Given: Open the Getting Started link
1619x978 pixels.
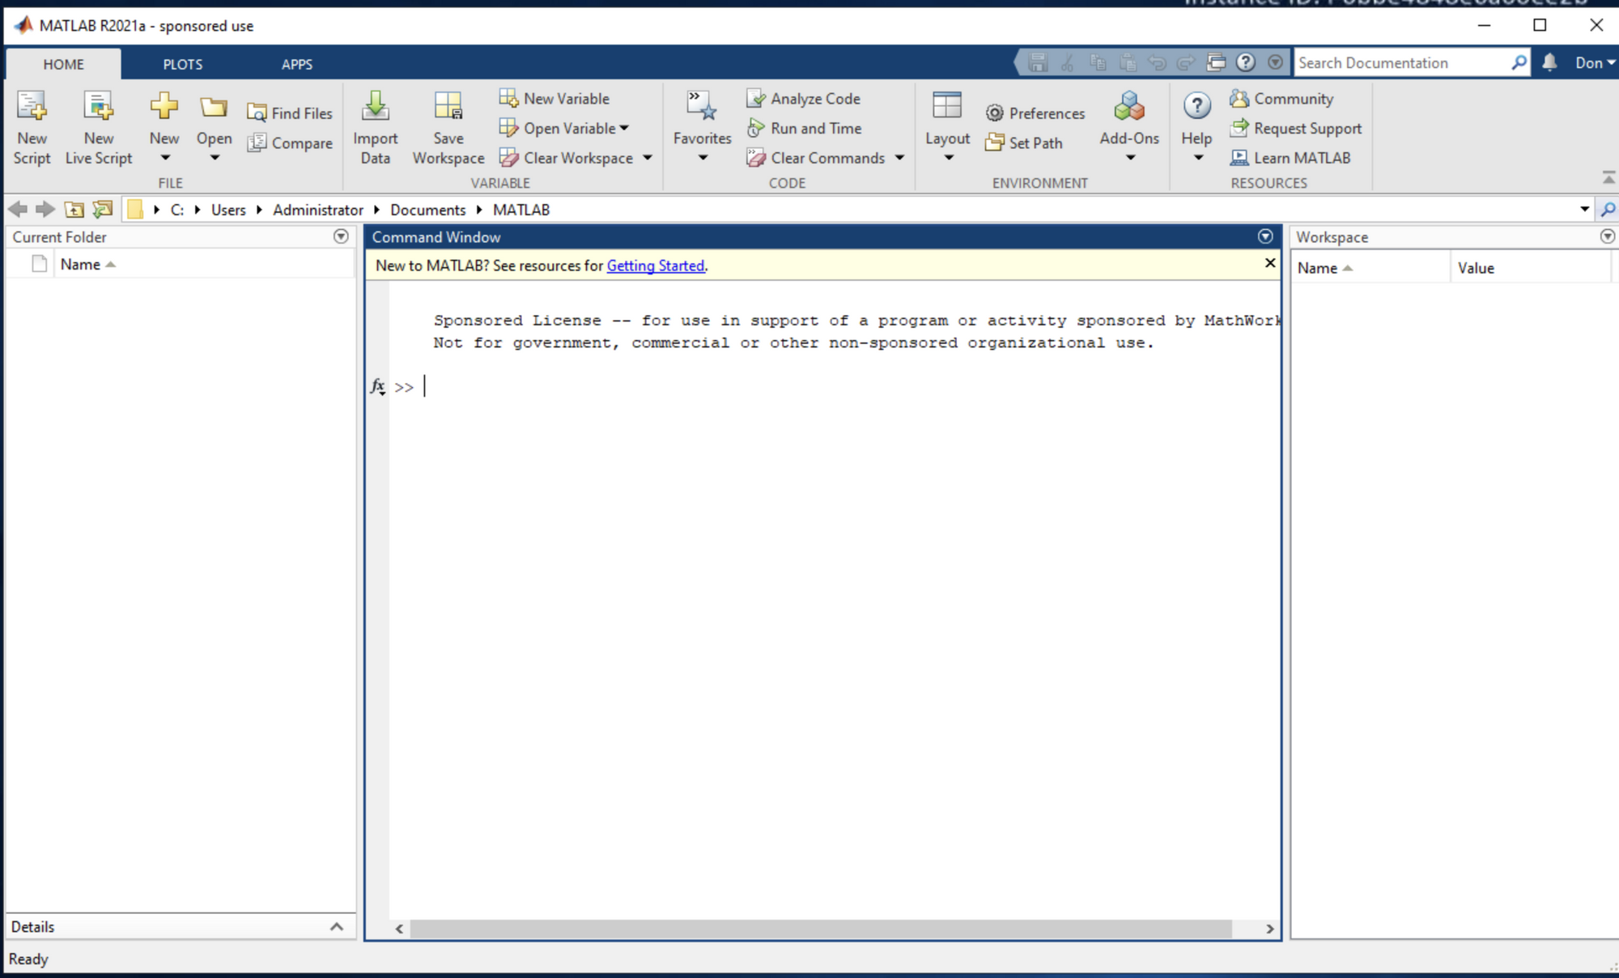Looking at the screenshot, I should pos(655,266).
